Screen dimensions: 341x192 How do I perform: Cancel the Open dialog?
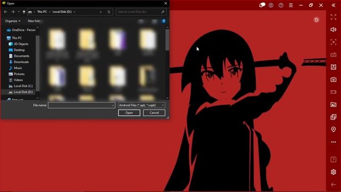154,113
